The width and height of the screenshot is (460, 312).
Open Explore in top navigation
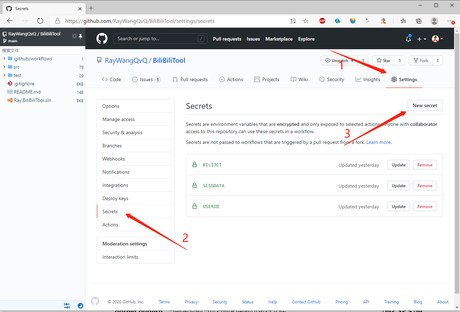click(306, 39)
